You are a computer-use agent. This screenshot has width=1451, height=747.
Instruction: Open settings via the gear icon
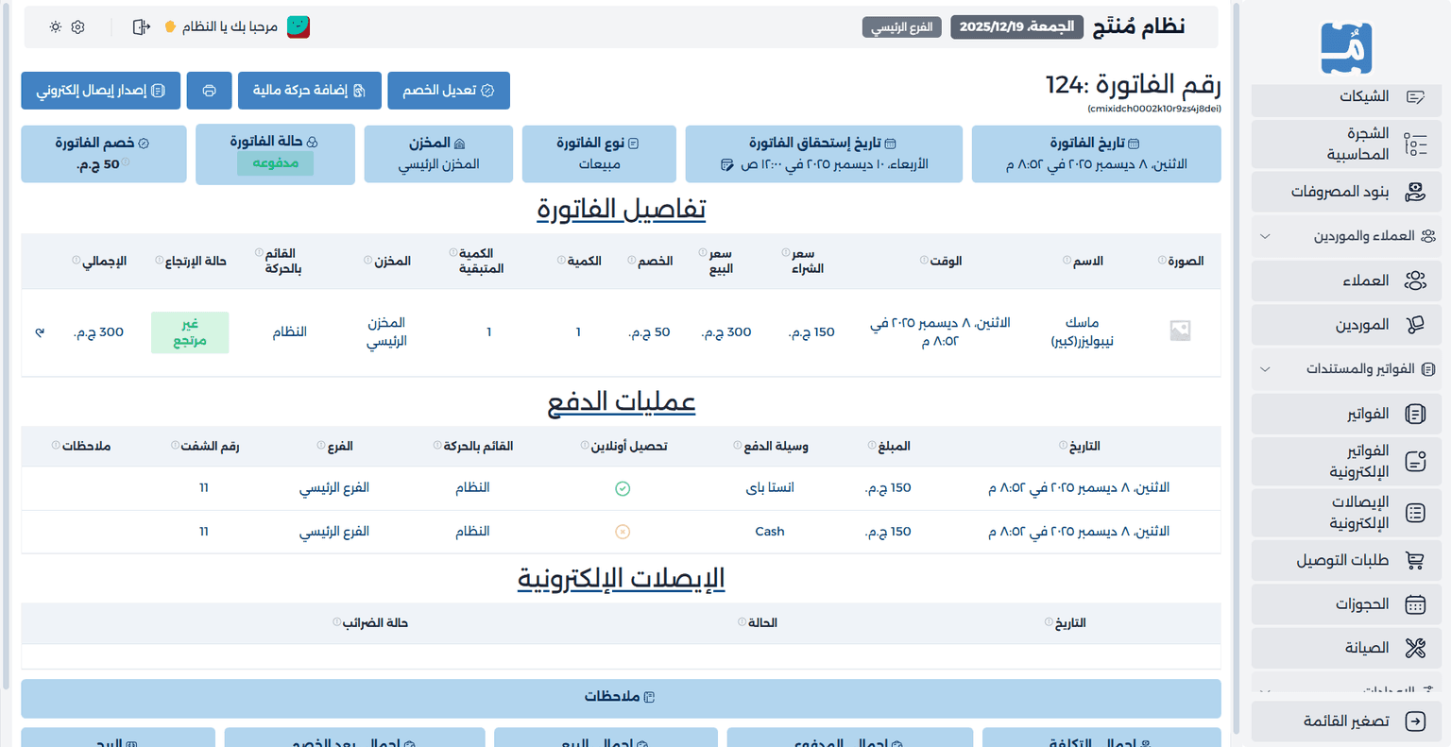[x=78, y=27]
